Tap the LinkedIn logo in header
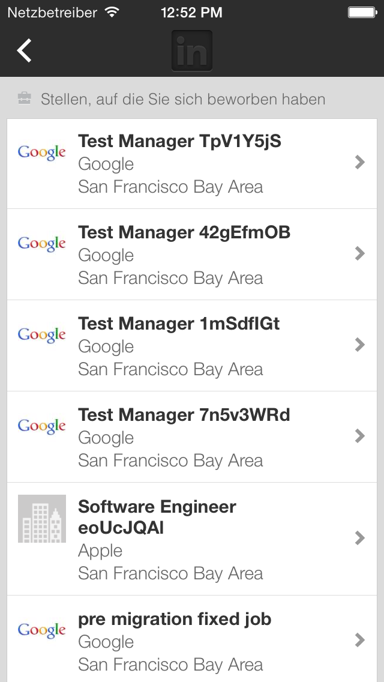384x682 pixels. point(192,50)
